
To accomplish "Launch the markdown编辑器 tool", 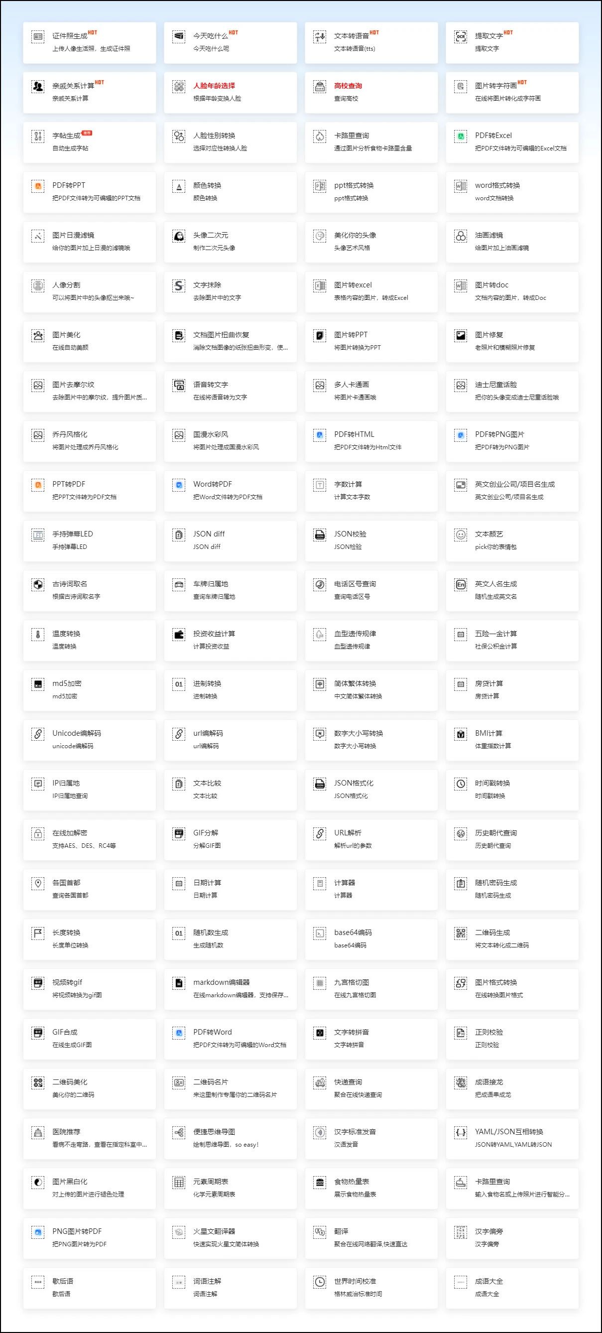I will point(222,982).
